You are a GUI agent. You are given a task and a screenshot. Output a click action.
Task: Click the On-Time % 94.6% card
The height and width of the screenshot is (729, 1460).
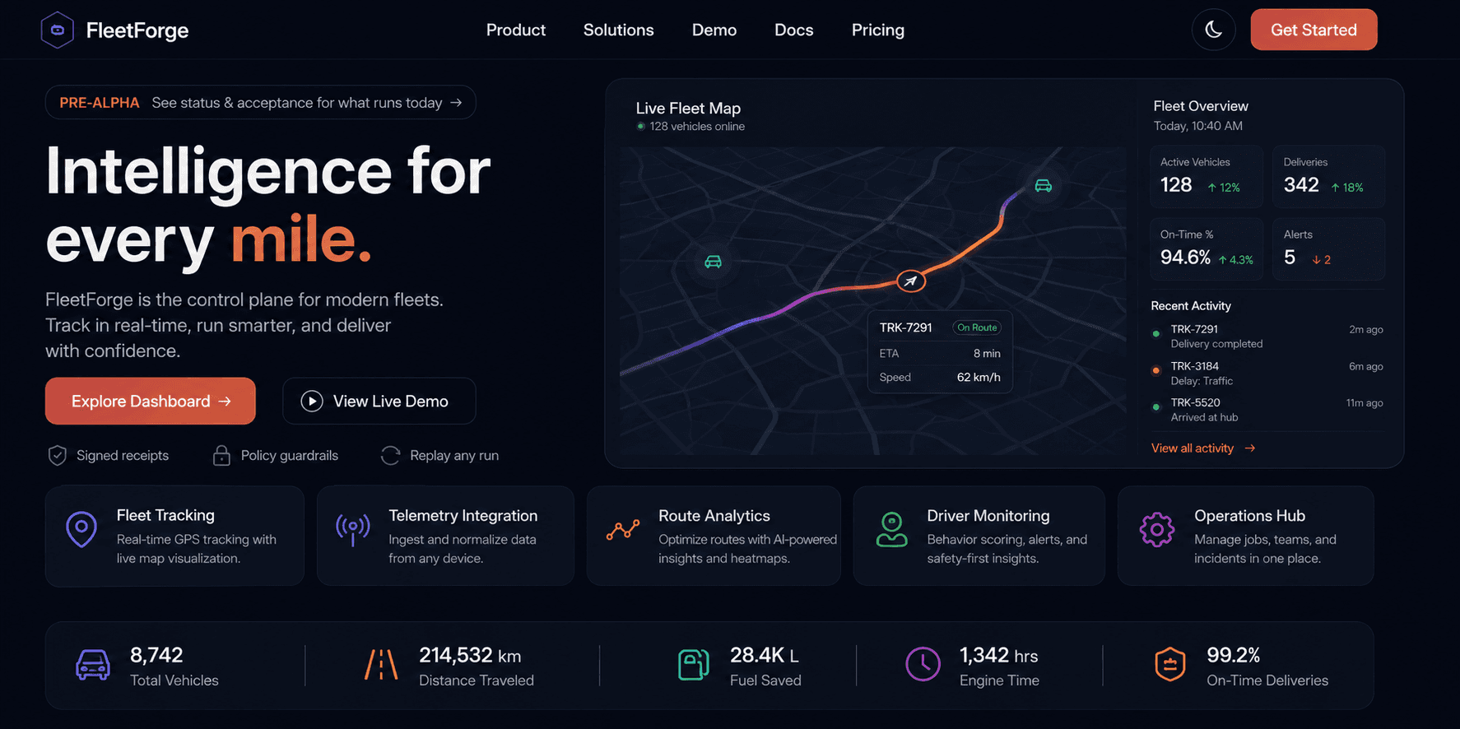pos(1206,248)
